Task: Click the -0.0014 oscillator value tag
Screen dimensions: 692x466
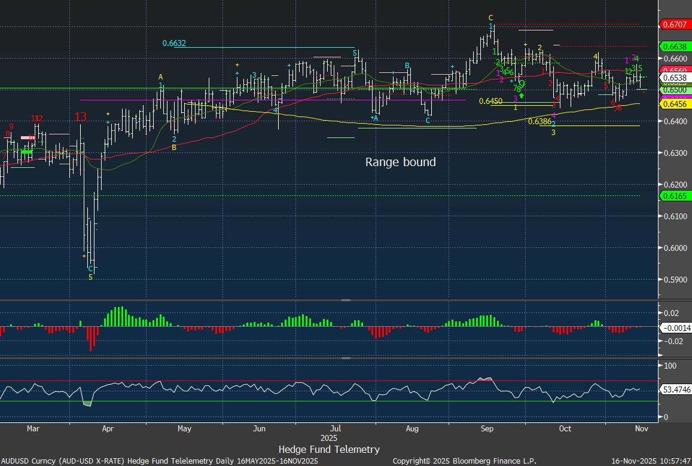Action: 676,328
